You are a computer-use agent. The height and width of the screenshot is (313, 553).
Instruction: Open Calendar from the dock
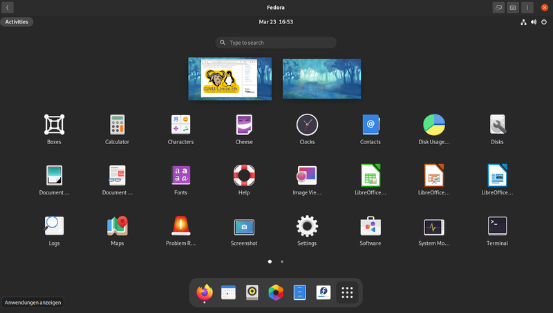point(228,292)
